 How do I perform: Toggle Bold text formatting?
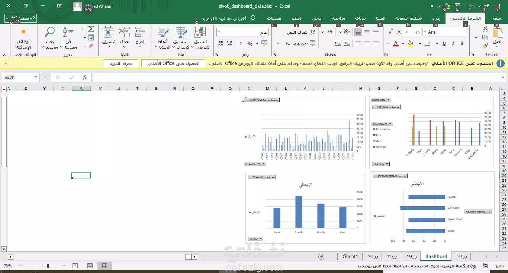point(462,43)
